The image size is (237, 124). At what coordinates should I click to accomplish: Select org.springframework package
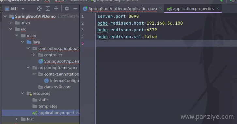[x=58, y=68]
